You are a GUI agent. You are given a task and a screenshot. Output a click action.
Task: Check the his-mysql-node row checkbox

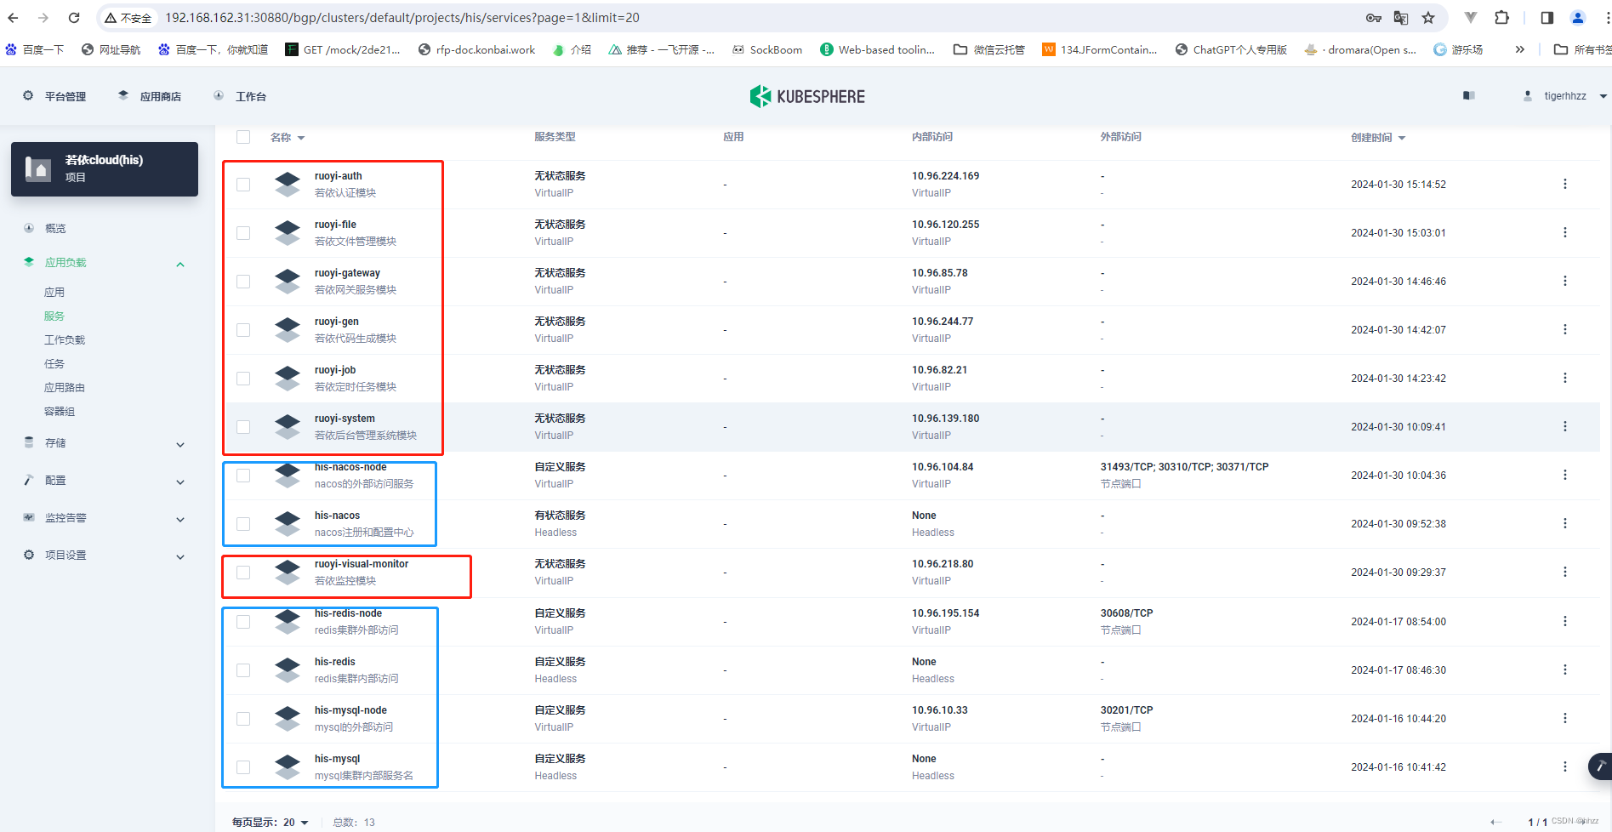tap(243, 719)
